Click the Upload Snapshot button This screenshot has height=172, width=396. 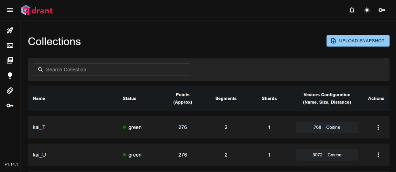click(358, 41)
